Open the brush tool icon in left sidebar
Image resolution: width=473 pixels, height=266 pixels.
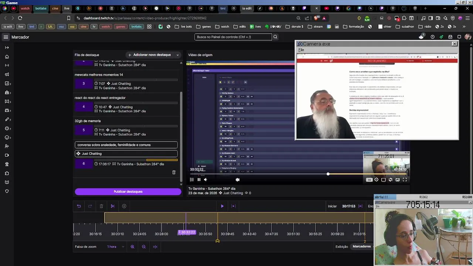coord(7,119)
